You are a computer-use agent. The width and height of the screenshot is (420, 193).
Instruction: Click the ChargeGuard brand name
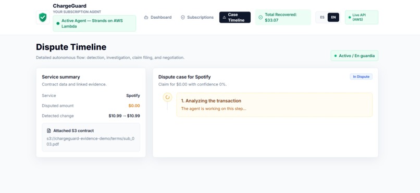[x=70, y=6]
